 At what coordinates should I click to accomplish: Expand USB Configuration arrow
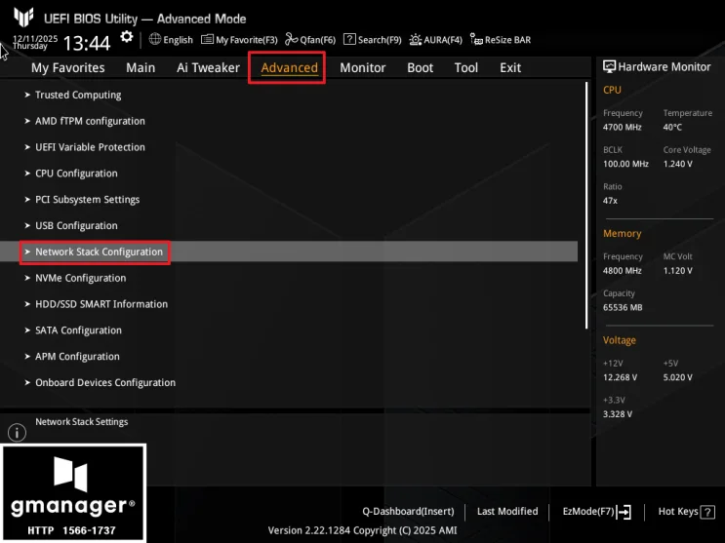click(27, 225)
